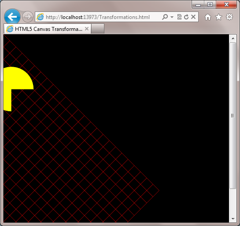Open a new blank tab
This screenshot has height=226, width=240.
98,29
